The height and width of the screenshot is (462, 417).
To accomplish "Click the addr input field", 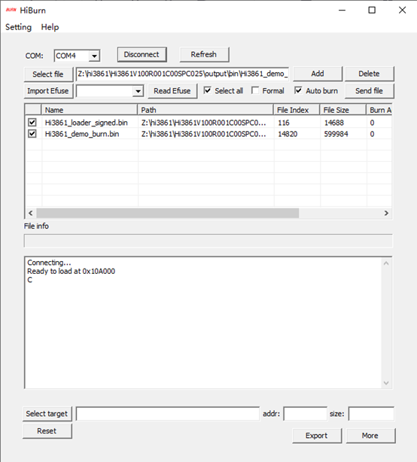I will pyautogui.click(x=306, y=414).
